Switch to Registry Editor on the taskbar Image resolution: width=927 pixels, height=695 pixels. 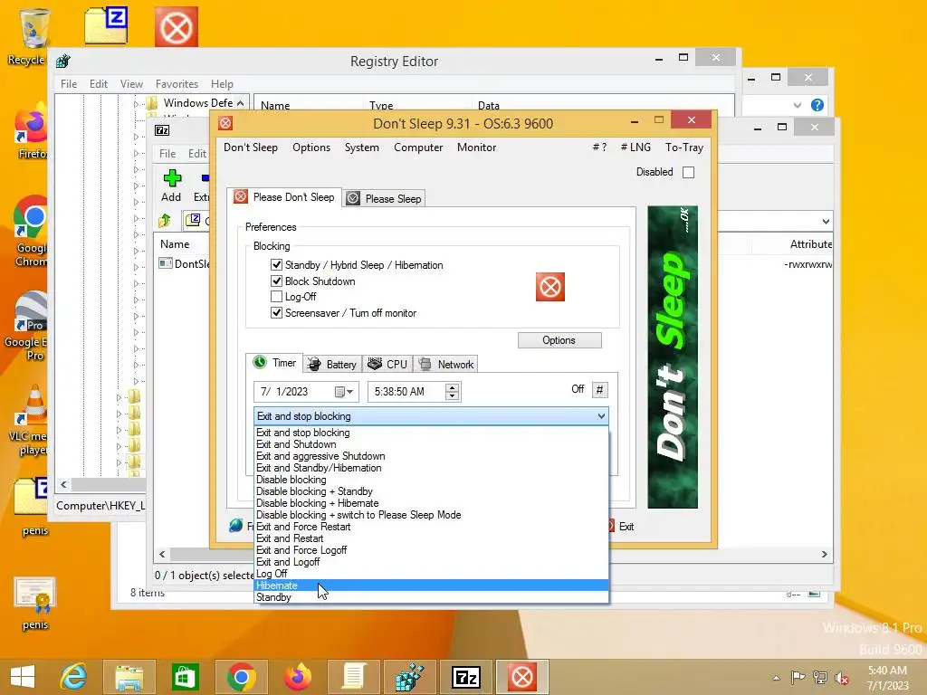click(x=410, y=677)
